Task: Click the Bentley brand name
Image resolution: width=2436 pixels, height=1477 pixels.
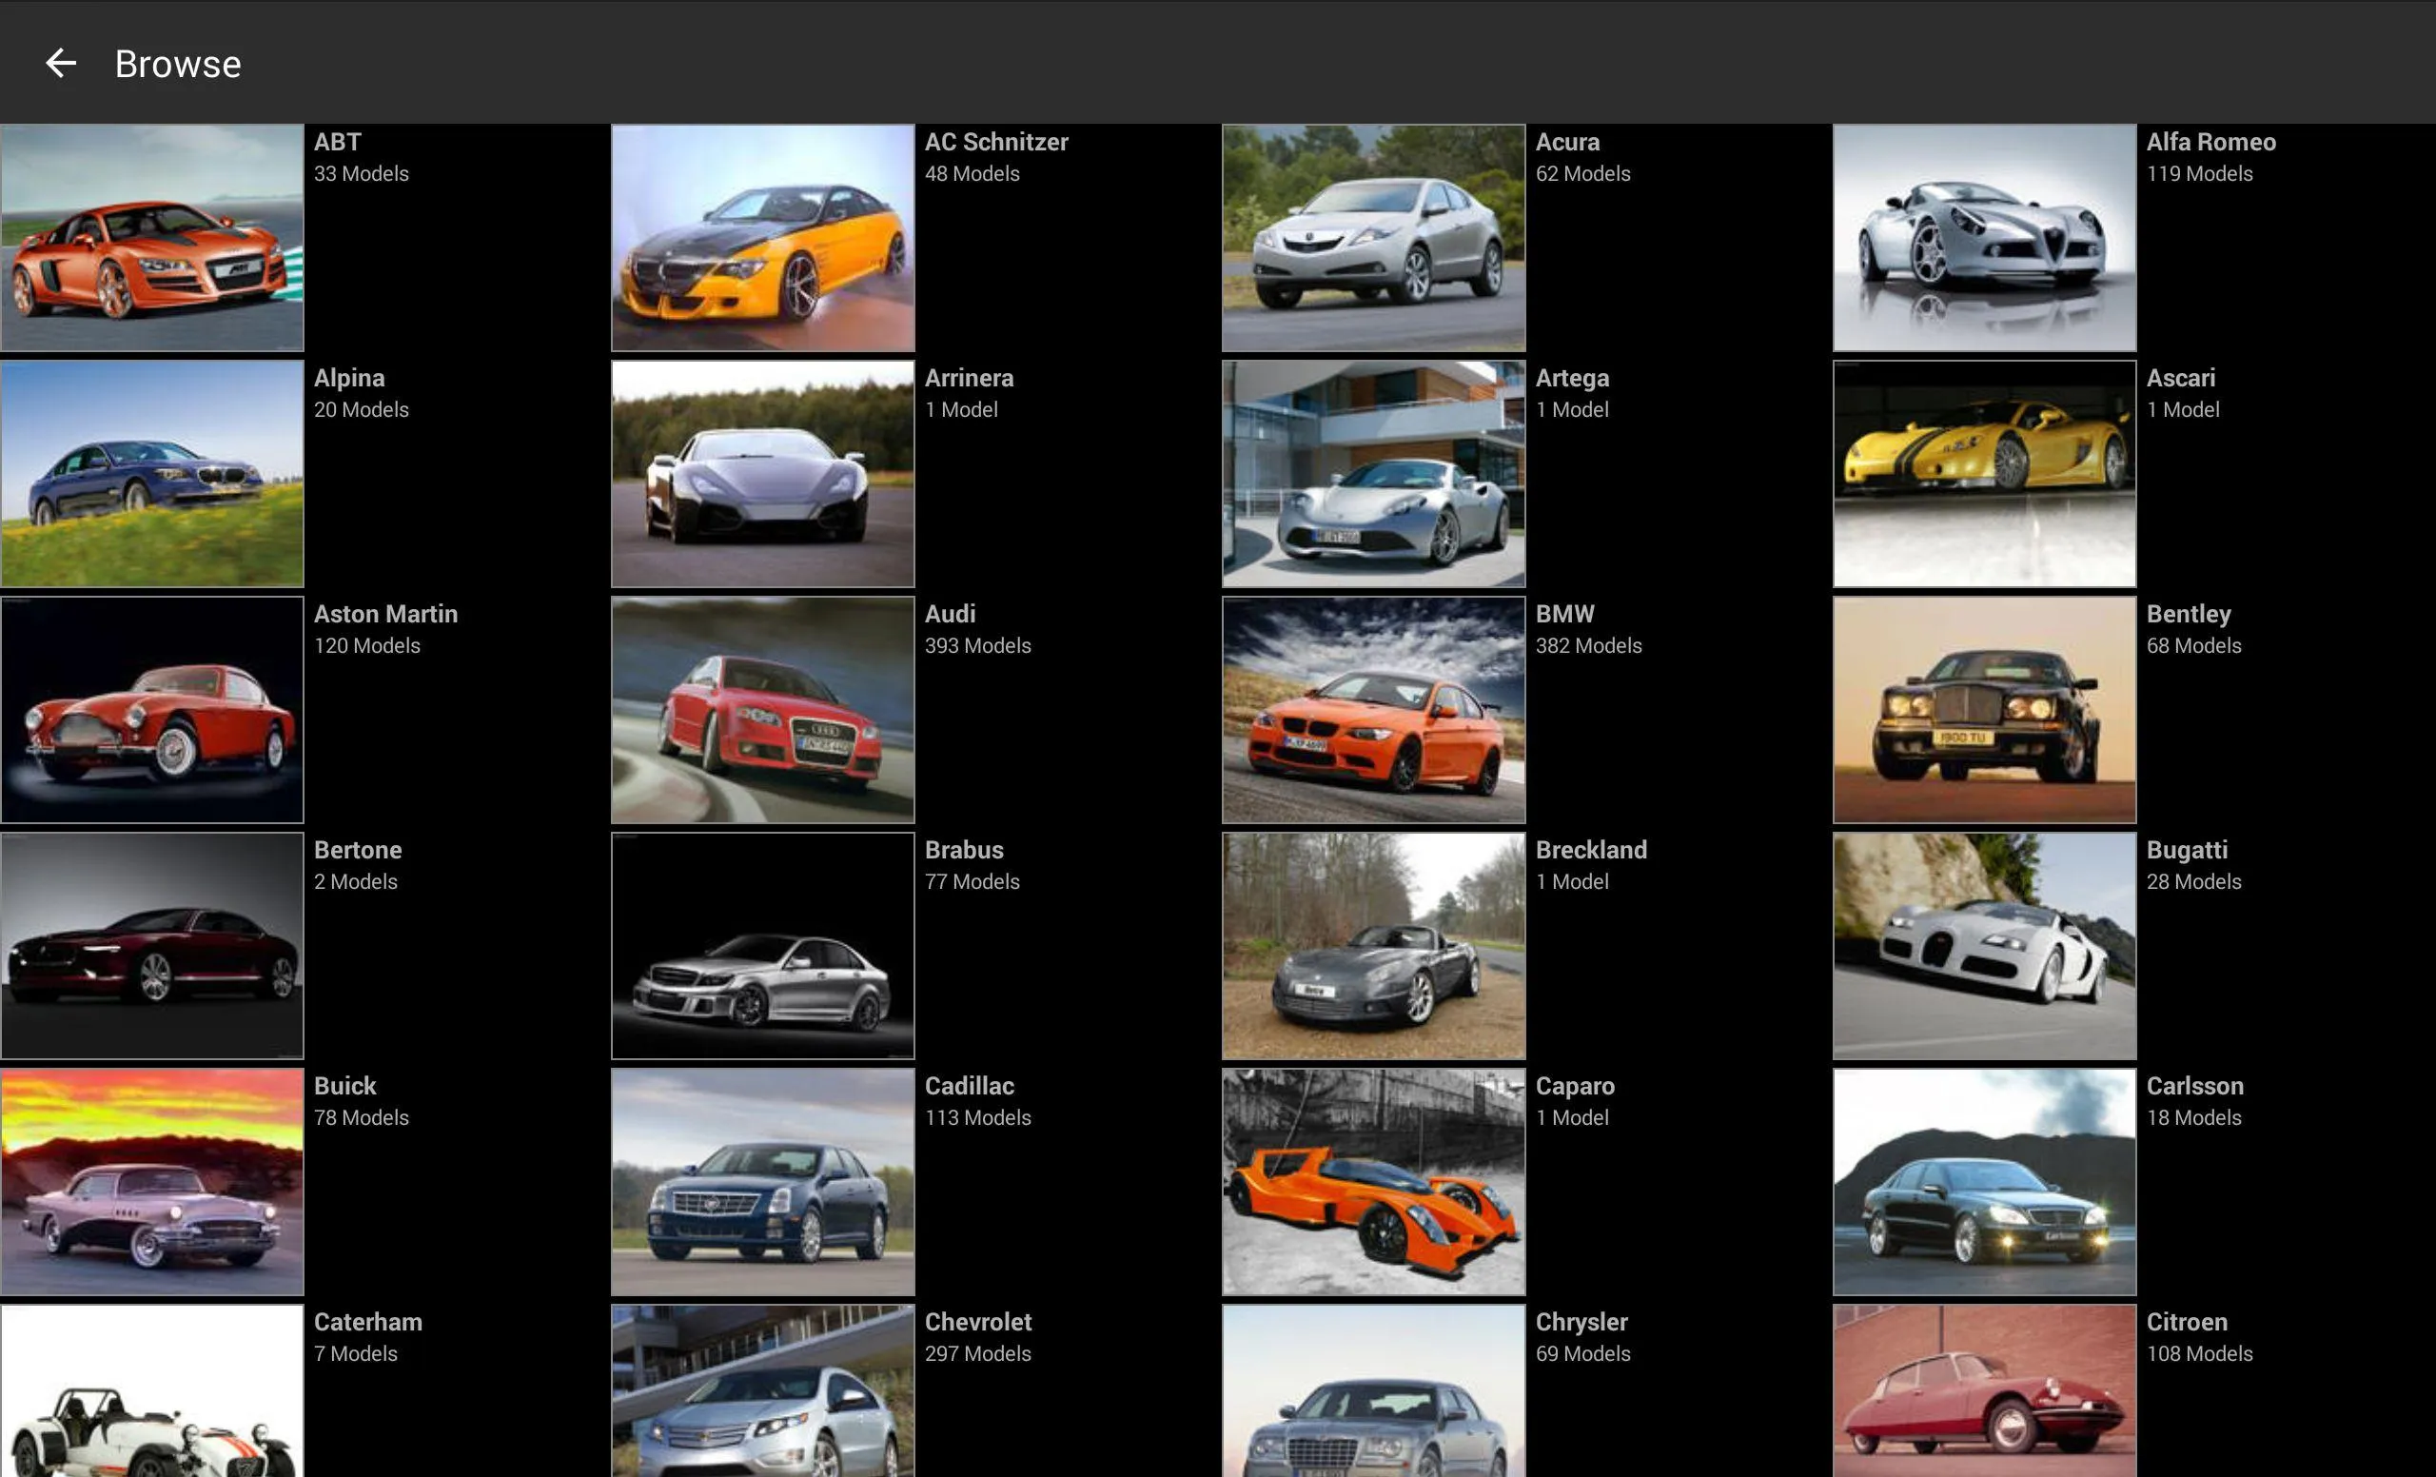Action: tap(2189, 615)
